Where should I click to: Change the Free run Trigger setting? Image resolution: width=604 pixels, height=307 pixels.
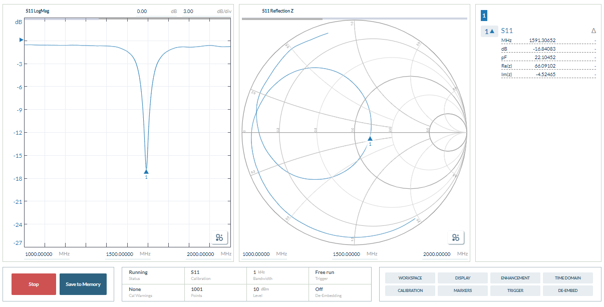pos(340,275)
